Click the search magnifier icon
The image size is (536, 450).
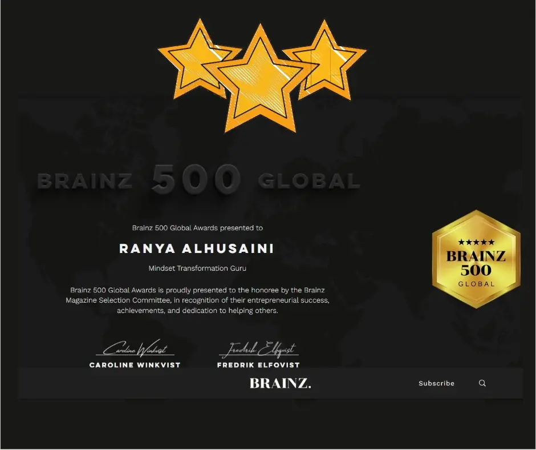tap(482, 383)
